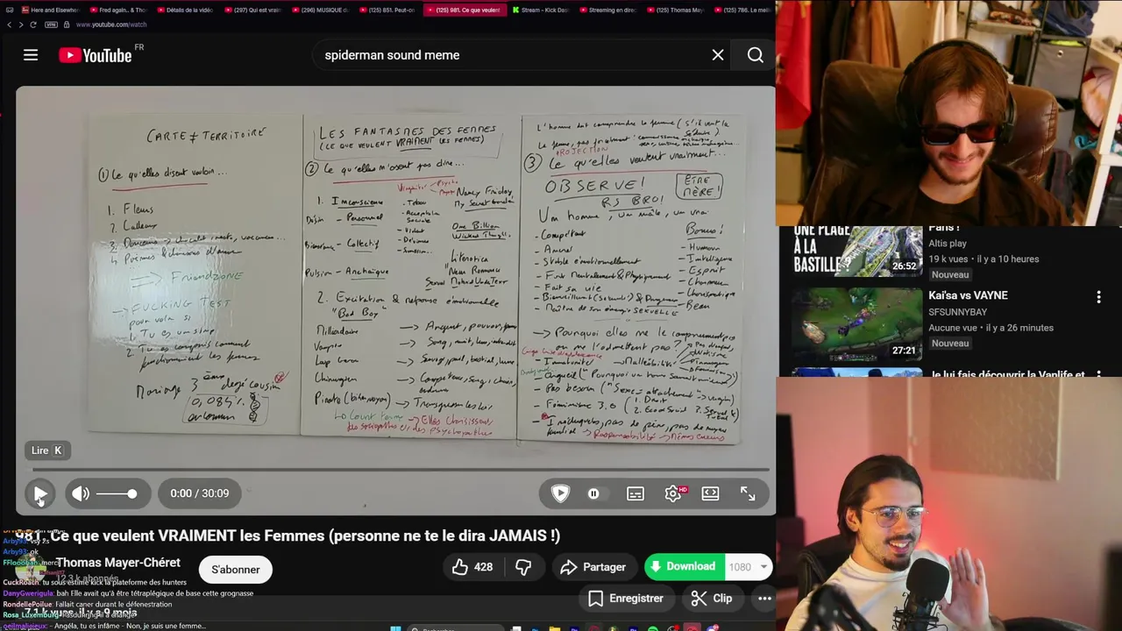
Task: Open the 'Kai'sa vs VAYNE' video thumbnail
Action: (856, 323)
